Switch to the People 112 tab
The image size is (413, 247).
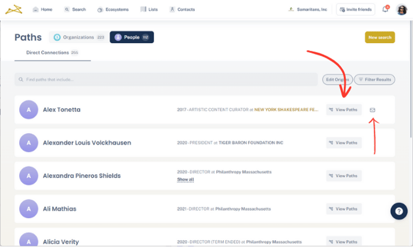point(132,37)
